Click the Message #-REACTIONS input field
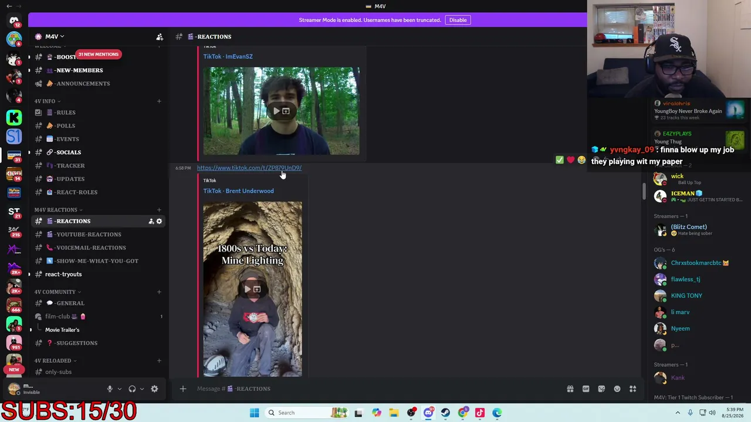The width and height of the screenshot is (751, 422). coord(375,389)
